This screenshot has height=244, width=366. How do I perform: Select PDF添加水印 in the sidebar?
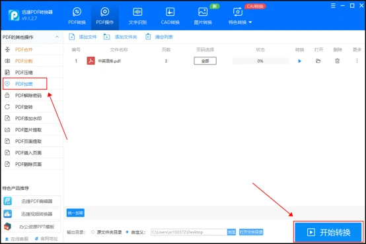pos(32,119)
